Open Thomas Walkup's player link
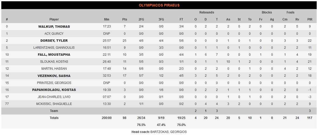The image size is (318, 135). 54,27
